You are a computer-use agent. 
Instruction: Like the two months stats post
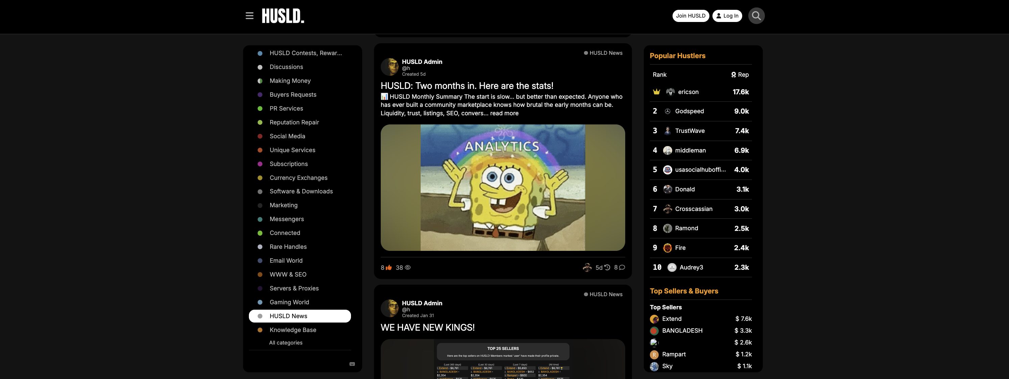pos(389,268)
